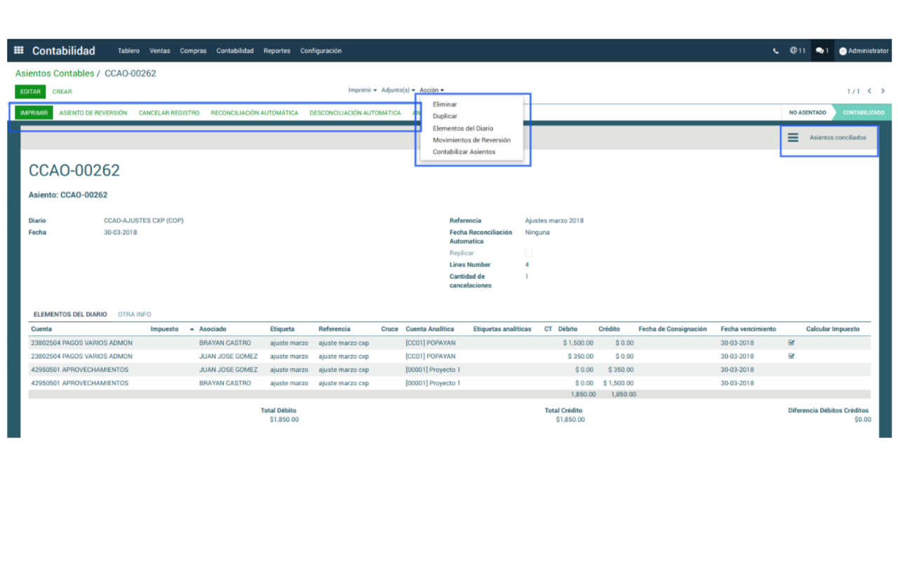The height and width of the screenshot is (561, 898).
Task: Toggle the Replicar checkbox
Action: [529, 253]
